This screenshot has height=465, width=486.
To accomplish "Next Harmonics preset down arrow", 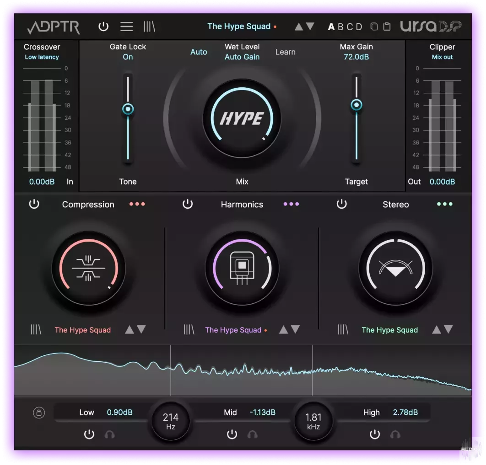I will tap(295, 329).
